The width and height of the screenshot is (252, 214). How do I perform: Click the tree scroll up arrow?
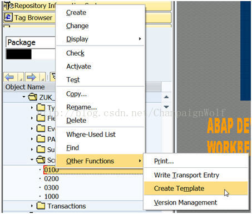[166, 97]
